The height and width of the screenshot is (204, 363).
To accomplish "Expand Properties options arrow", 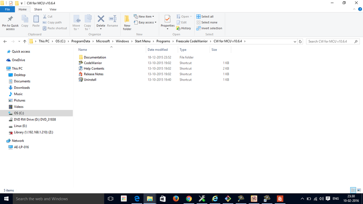I will click(x=168, y=29).
